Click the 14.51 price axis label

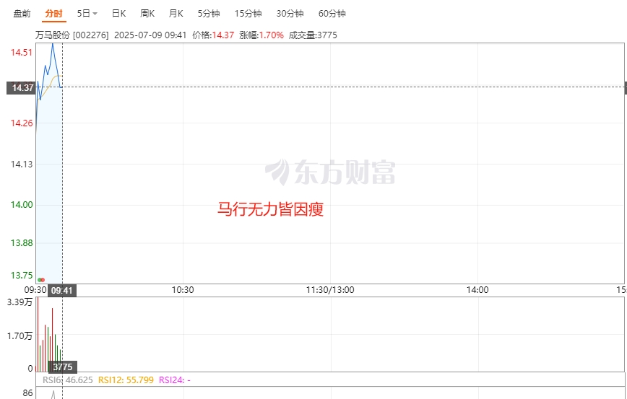[22, 53]
